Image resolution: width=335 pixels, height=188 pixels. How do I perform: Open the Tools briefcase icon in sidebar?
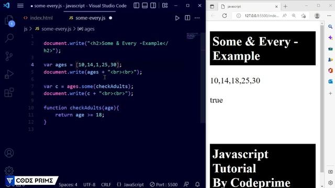(x=330, y=49)
